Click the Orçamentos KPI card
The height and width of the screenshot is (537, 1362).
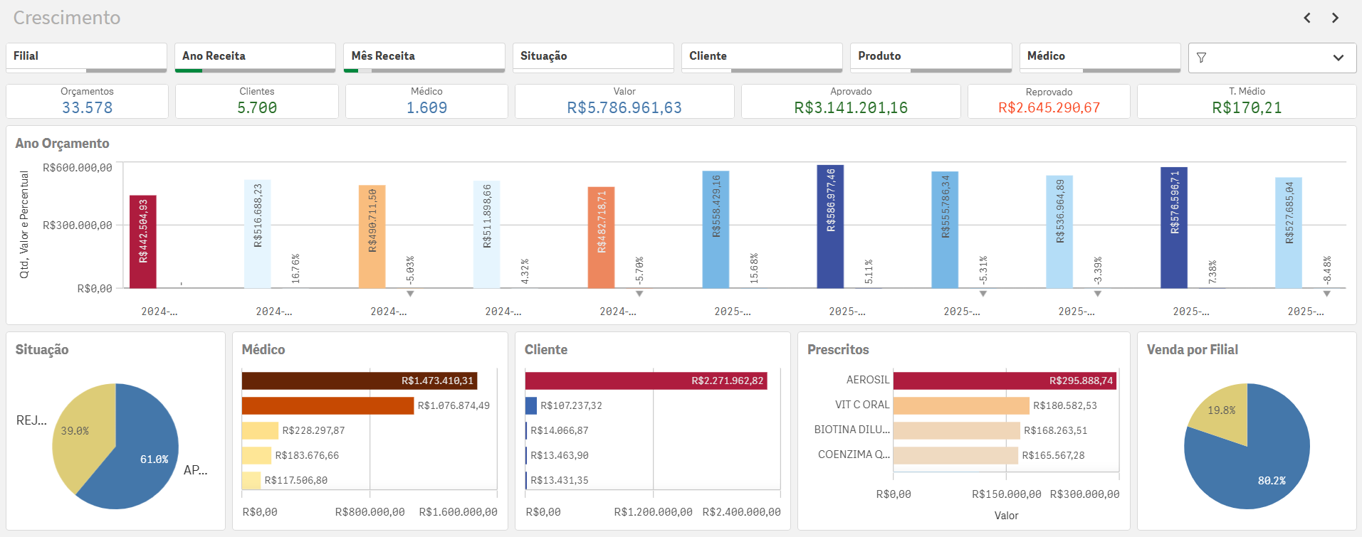pyautogui.click(x=87, y=101)
